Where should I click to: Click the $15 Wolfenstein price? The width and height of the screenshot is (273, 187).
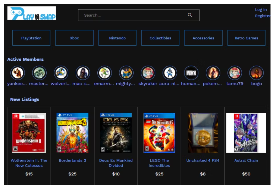29,174
